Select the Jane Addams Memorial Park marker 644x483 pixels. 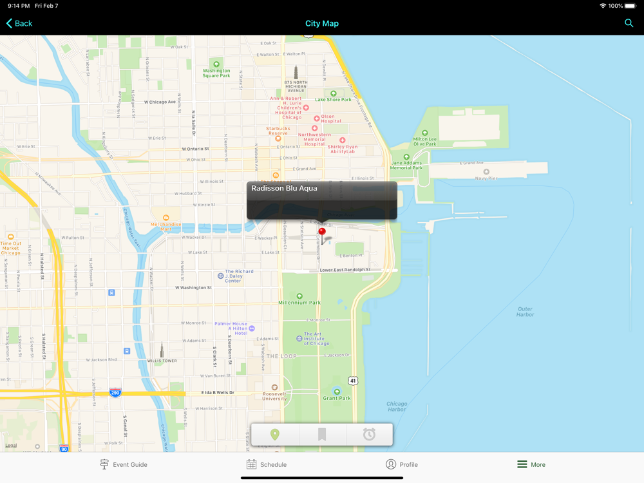406,157
